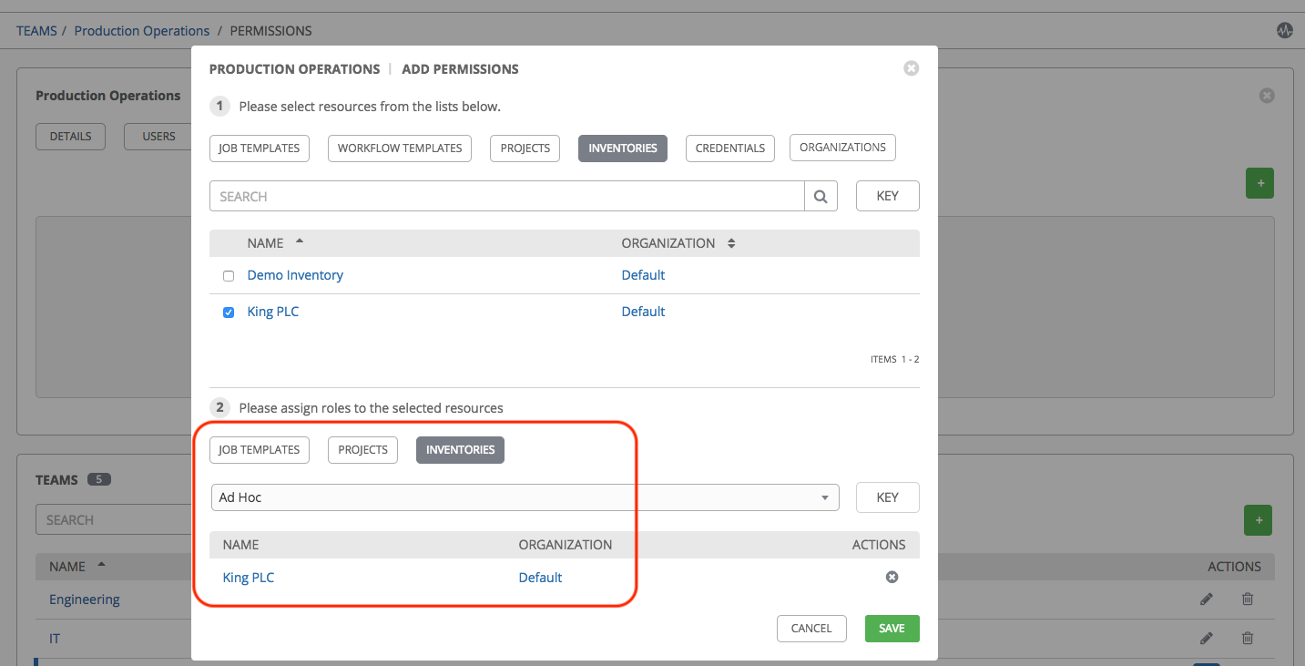Click the green add team button
The height and width of the screenshot is (666, 1305).
1258,520
